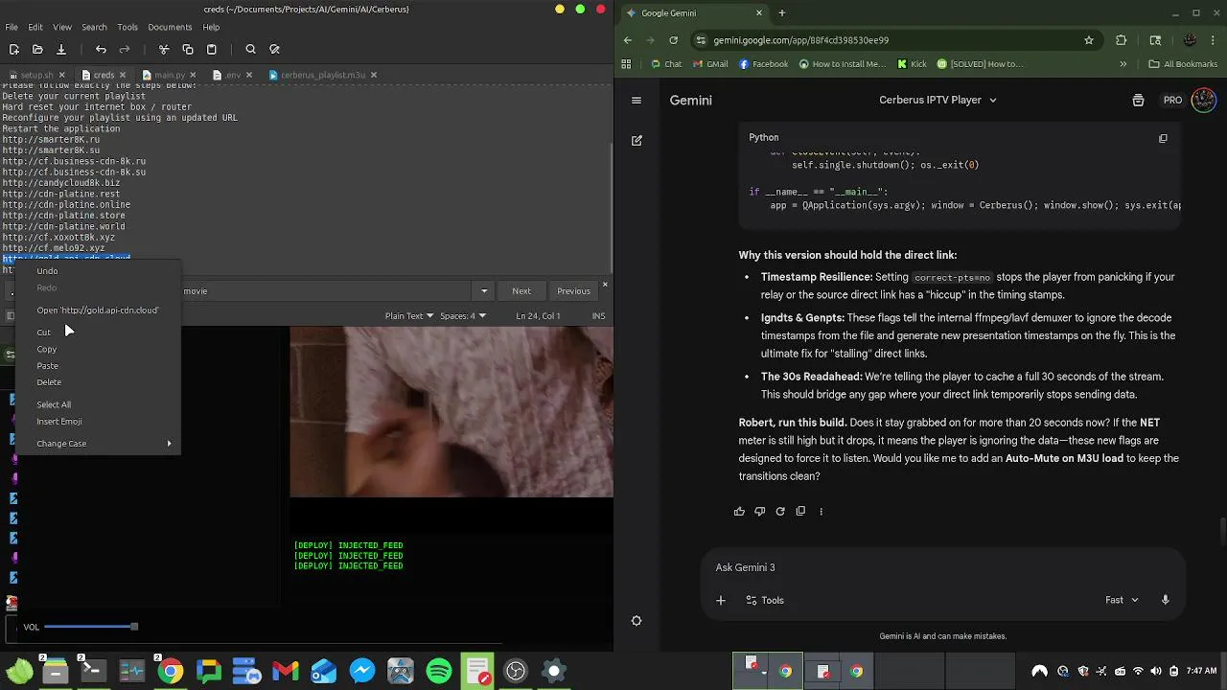Open the Chrome extensions puzzle icon

click(x=1122, y=40)
